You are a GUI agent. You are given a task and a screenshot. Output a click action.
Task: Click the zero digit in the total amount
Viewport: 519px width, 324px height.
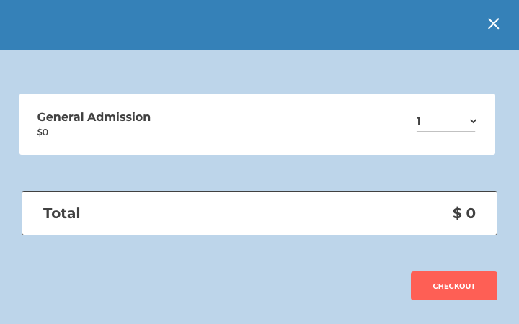tap(471, 213)
